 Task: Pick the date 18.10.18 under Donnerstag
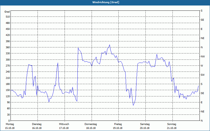[91, 128]
